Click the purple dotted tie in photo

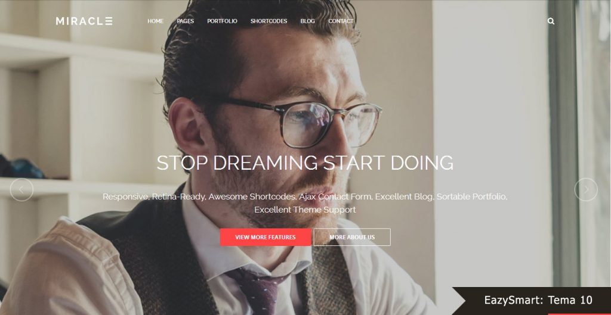[259, 290]
